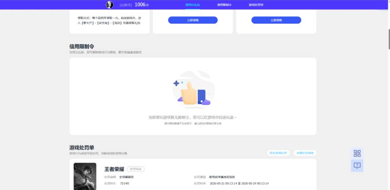390x190 pixels.
Task: Click the 王者荣耀 game title
Action: point(114,169)
